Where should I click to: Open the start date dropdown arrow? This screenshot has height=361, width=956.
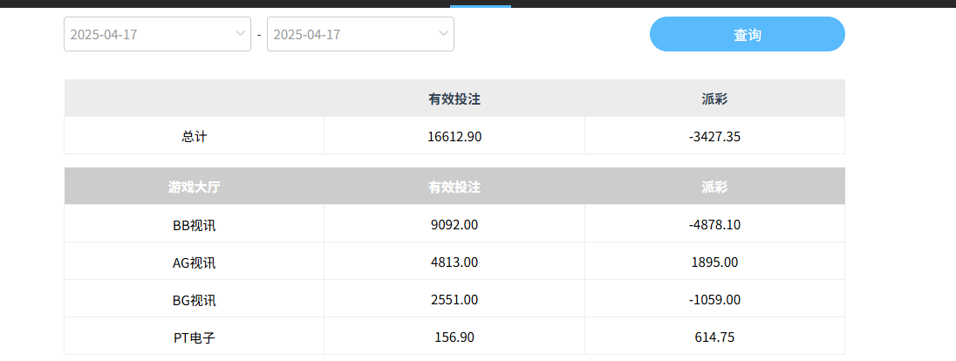point(241,34)
